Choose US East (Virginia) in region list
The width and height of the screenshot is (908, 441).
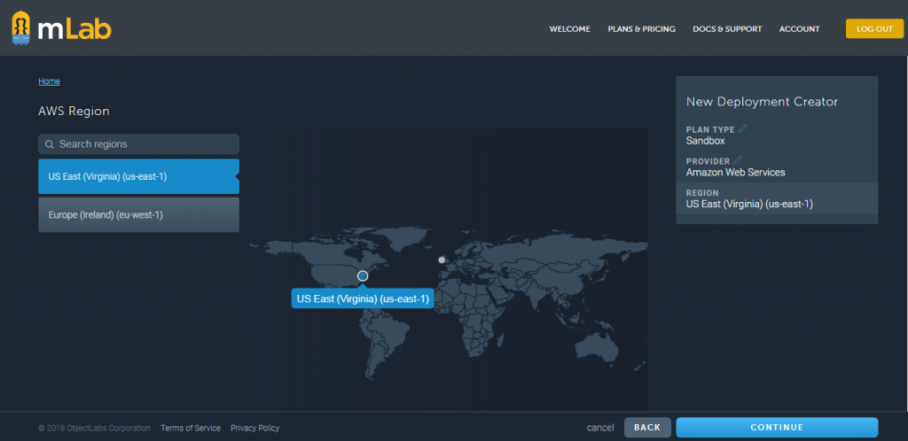click(x=137, y=176)
